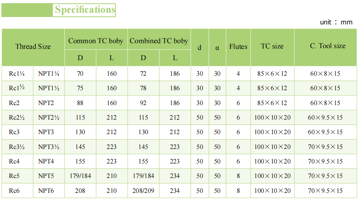
Task: Click the Thread Size column header
Action: (33, 46)
